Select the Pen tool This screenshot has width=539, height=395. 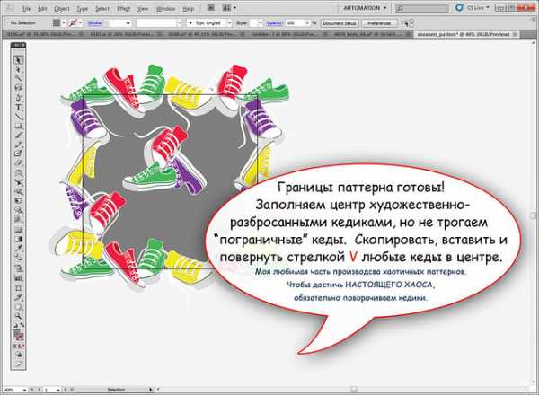tap(18, 97)
